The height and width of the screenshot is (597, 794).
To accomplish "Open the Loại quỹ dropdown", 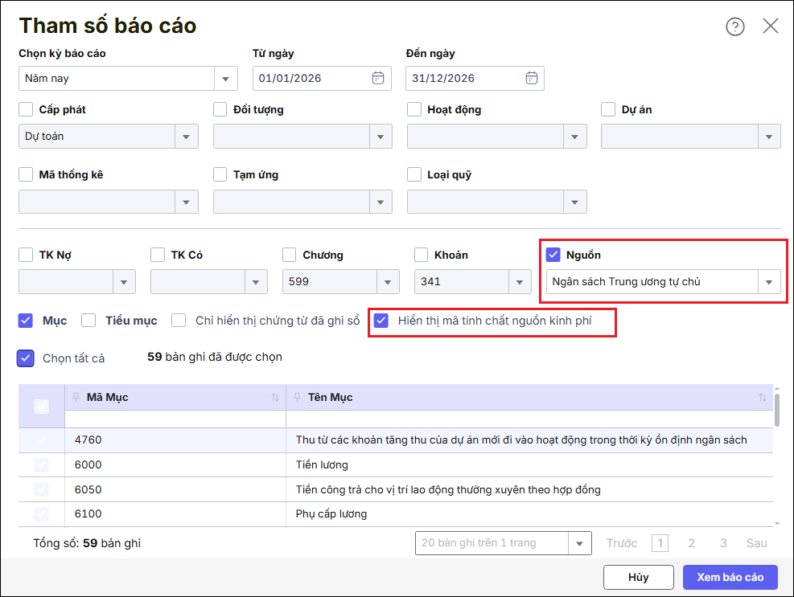I will point(574,202).
